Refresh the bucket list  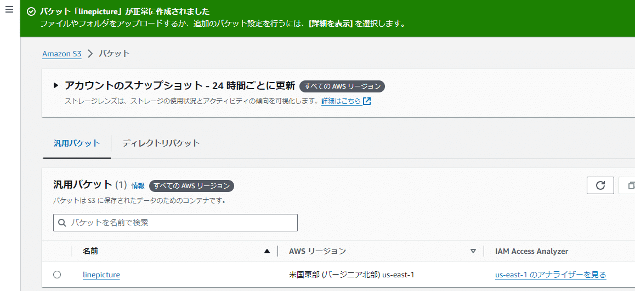pyautogui.click(x=600, y=185)
